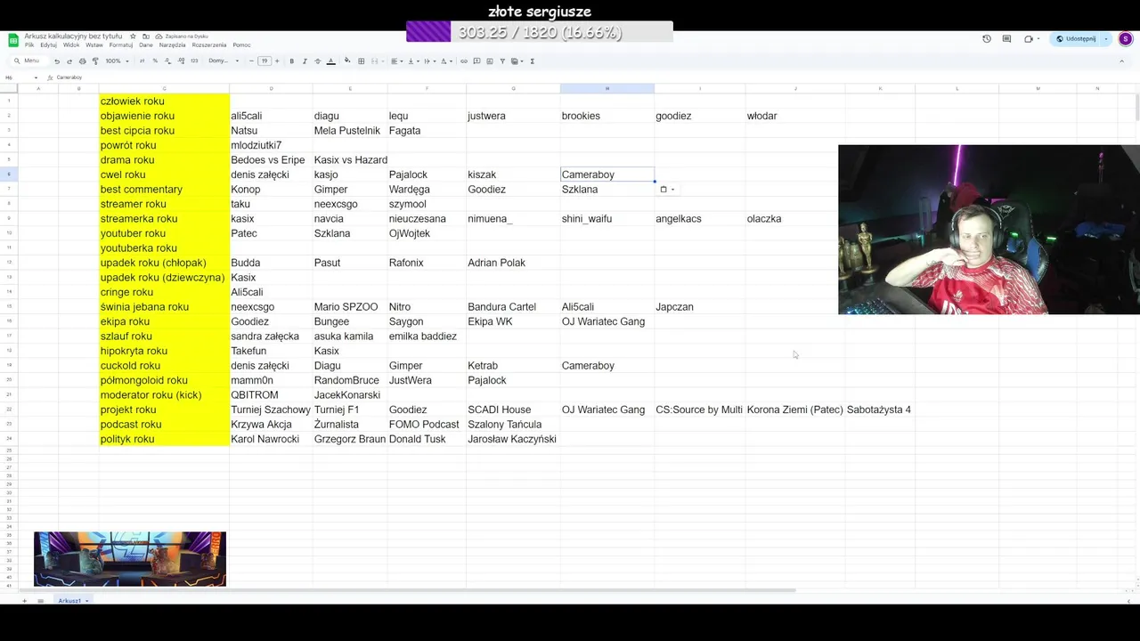Image resolution: width=1140 pixels, height=641 pixels.
Task: Open the Edytuj menu
Action: coord(48,45)
